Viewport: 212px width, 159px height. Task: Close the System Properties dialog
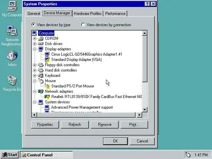153,4
